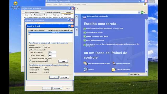Click Ferramentas administrativas link text
The image size is (167, 94).
click(x=99, y=63)
